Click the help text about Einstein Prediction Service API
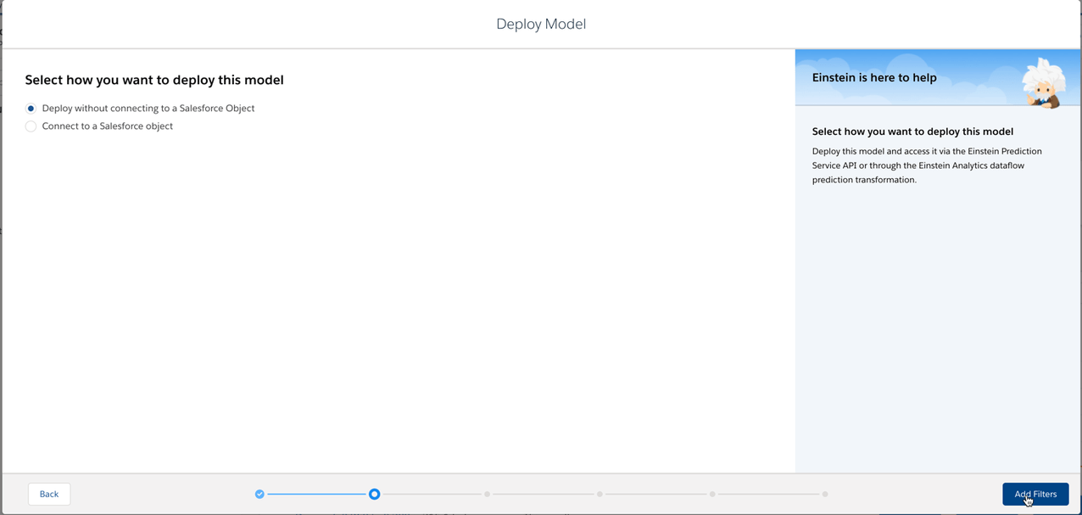The image size is (1082, 515). coord(926,165)
